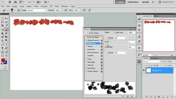
Task: Select the Eraser tool
Action: pos(2,37)
